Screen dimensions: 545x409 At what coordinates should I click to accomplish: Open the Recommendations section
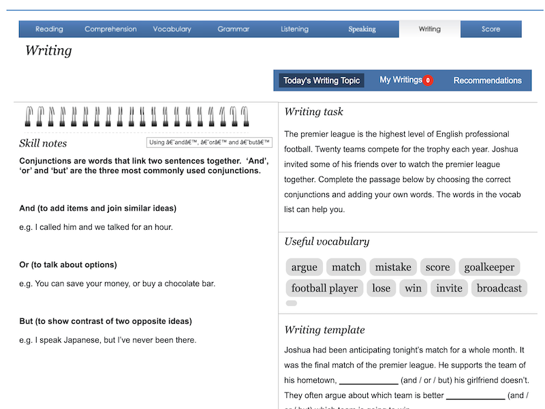487,80
